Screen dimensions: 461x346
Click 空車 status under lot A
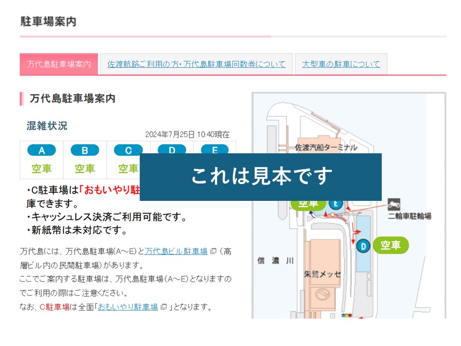[41, 169]
